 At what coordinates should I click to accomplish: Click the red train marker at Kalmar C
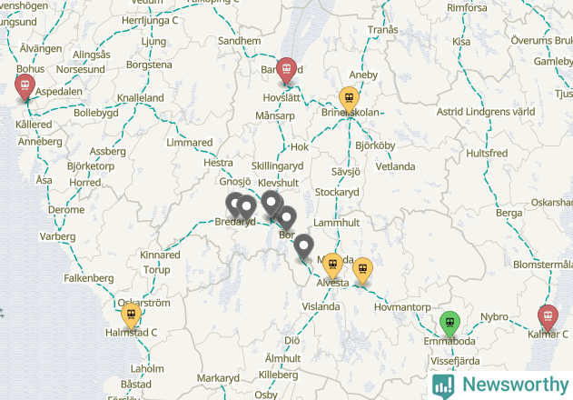[548, 318]
